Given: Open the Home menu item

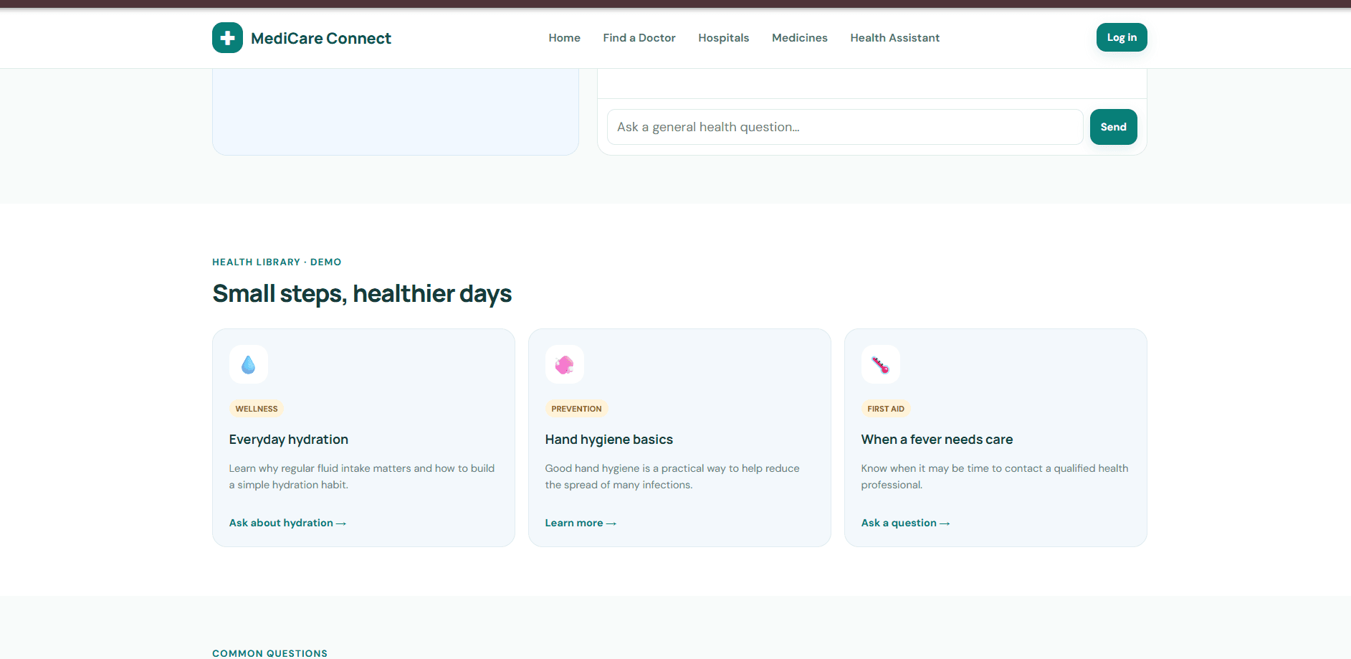Looking at the screenshot, I should (565, 38).
